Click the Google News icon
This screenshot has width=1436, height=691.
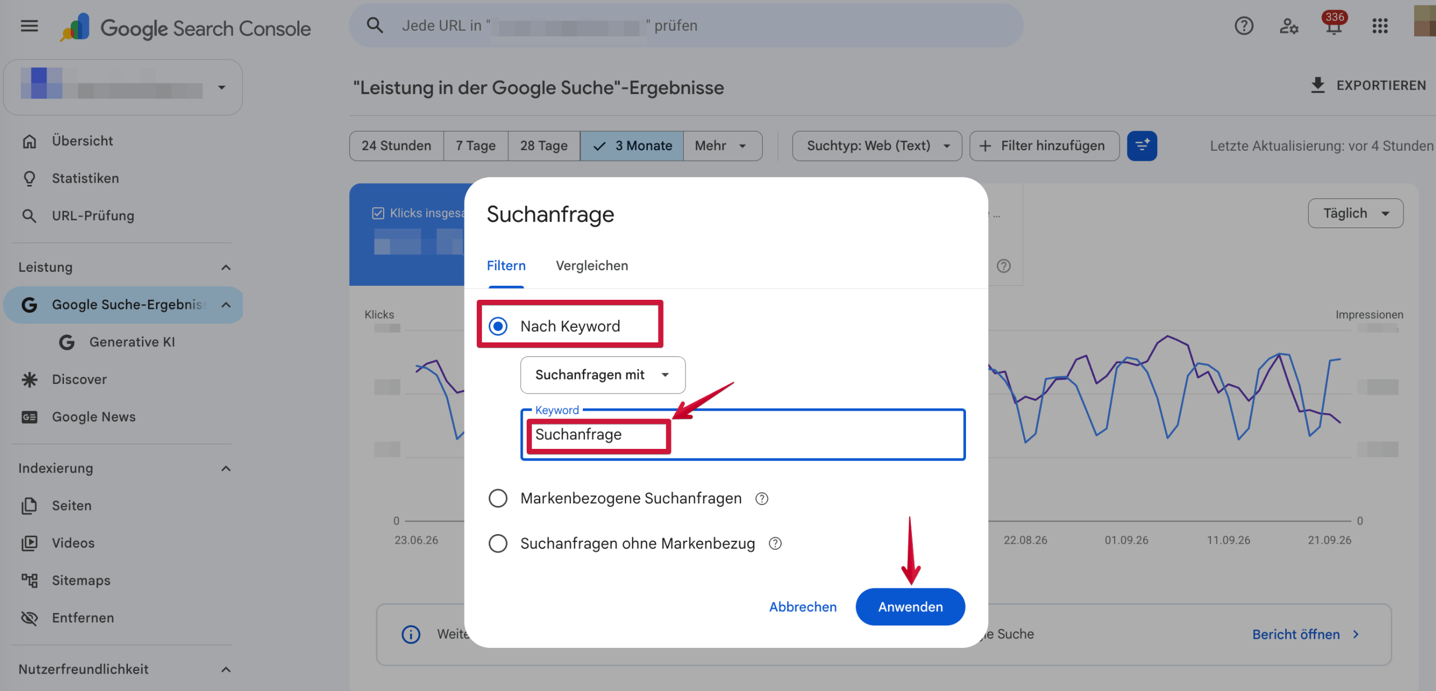pos(29,417)
